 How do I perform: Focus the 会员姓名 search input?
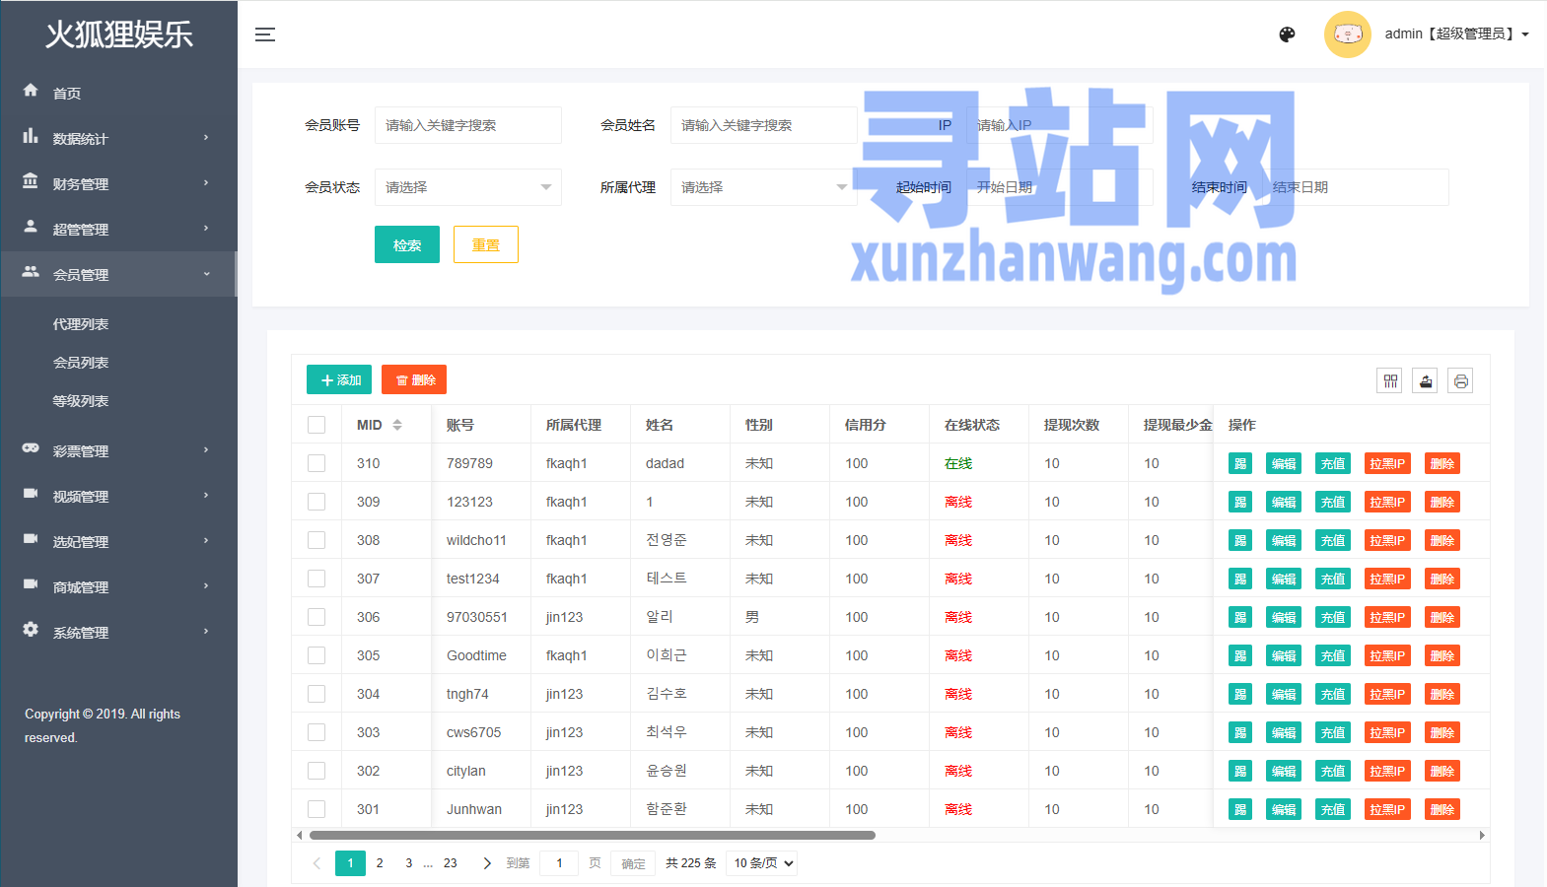point(764,125)
